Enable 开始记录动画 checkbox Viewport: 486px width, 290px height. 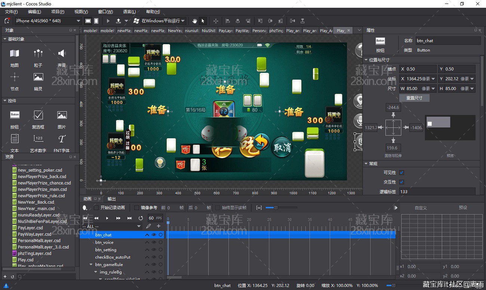pyautogui.click(x=96, y=208)
